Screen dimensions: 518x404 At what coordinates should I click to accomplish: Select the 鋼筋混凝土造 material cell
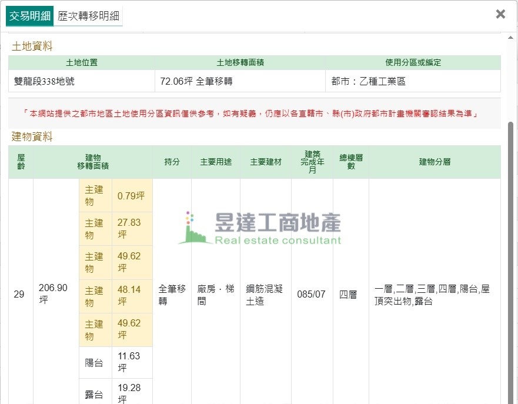click(265, 294)
